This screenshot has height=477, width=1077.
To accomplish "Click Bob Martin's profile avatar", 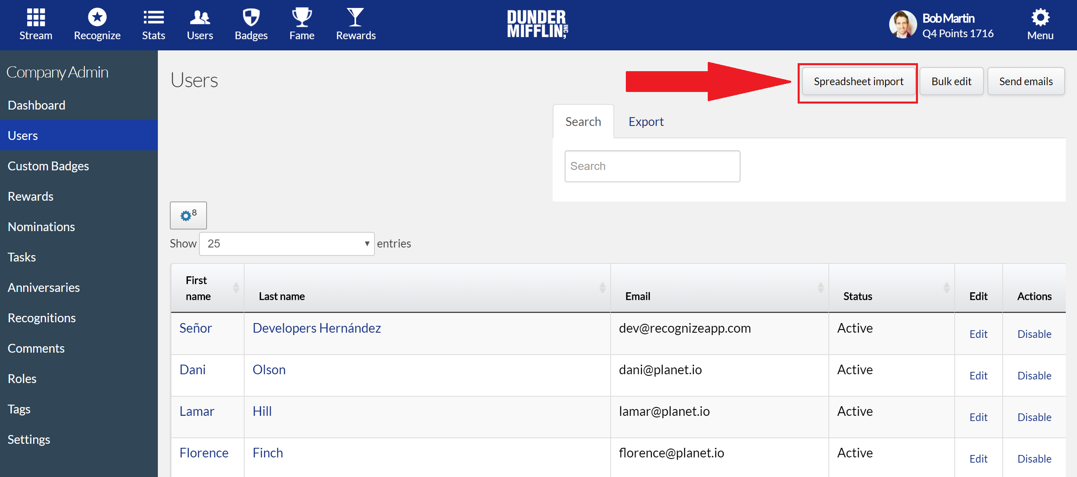I will click(x=903, y=24).
